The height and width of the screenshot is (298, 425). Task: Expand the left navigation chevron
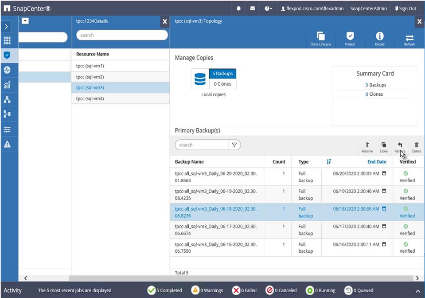pyautogui.click(x=7, y=27)
